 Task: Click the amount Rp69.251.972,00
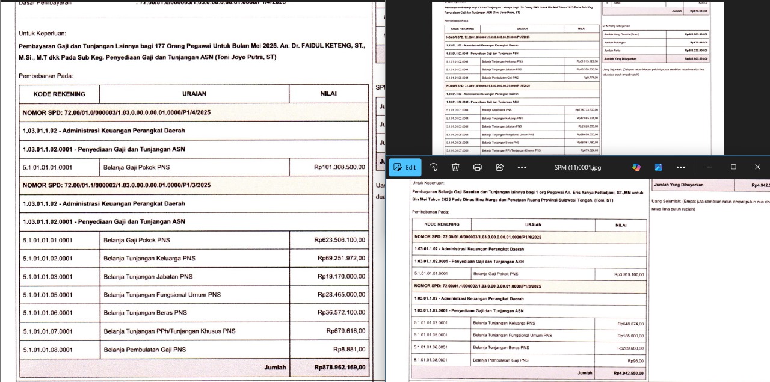[x=341, y=258]
